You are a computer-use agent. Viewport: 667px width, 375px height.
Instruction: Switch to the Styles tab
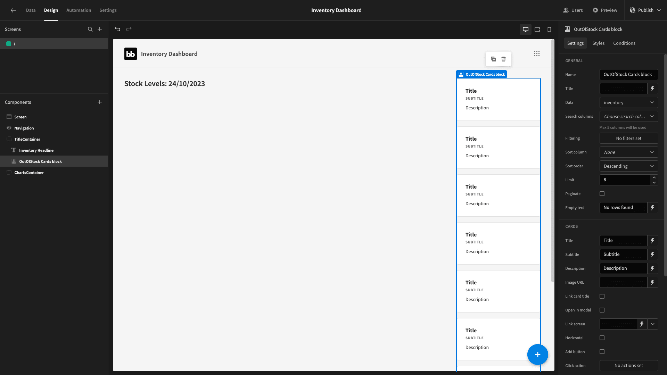[598, 43]
